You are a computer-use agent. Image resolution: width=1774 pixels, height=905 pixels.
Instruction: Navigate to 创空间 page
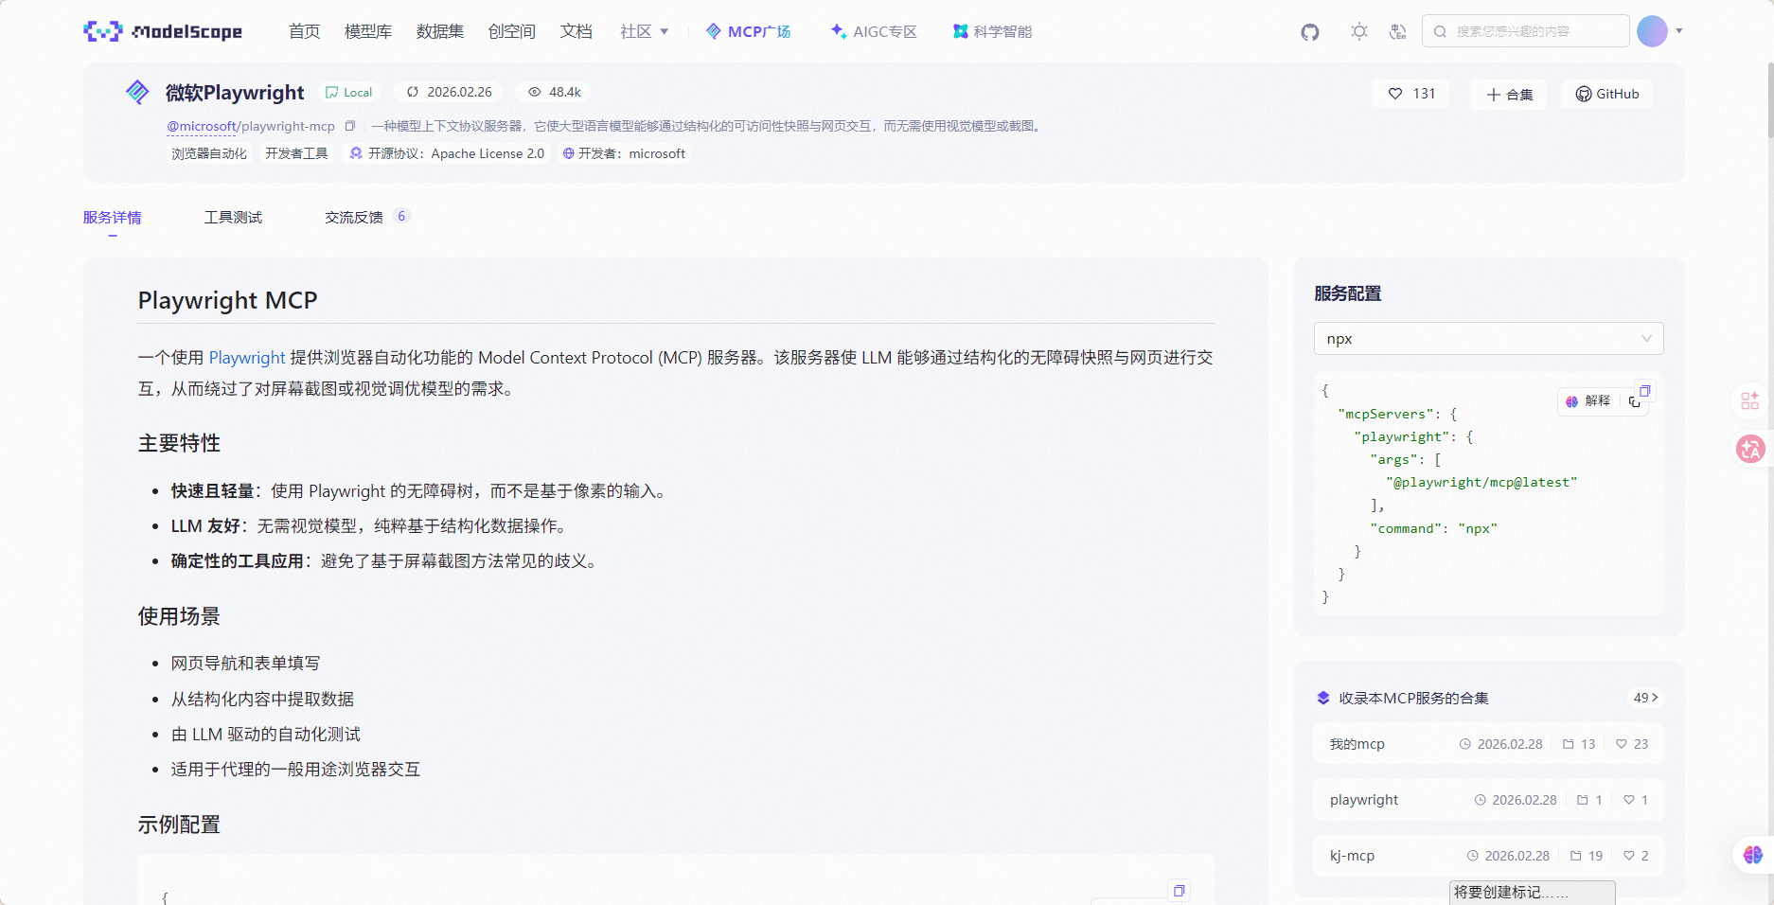[x=512, y=31]
